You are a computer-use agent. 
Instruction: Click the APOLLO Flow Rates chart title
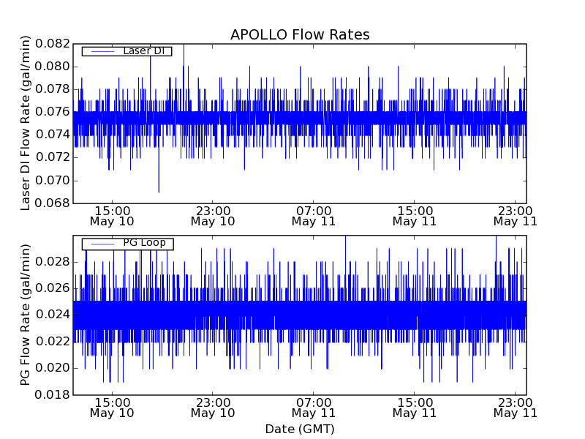pos(300,34)
